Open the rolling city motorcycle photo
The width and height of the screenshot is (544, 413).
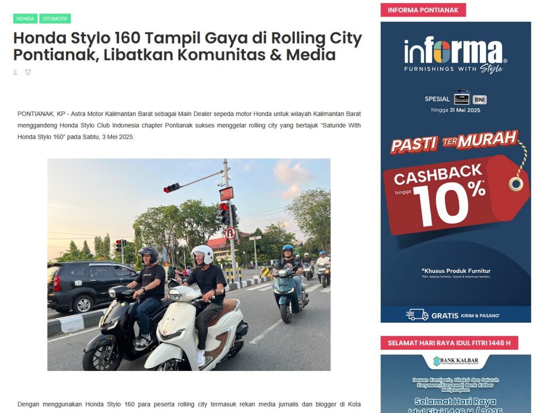point(189,265)
